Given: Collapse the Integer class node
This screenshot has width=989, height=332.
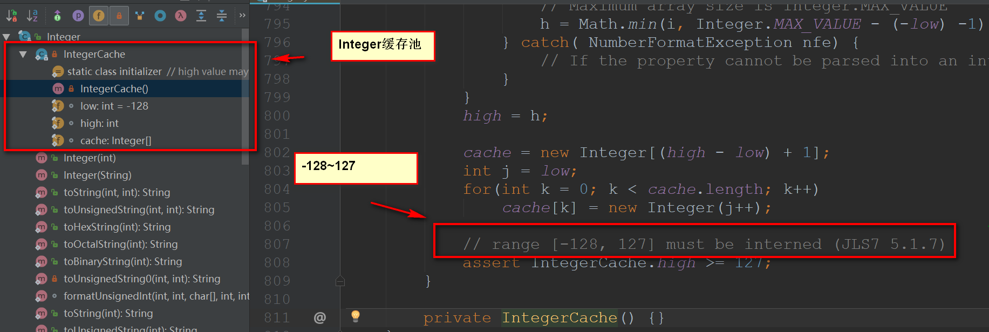Looking at the screenshot, I should click(6, 37).
